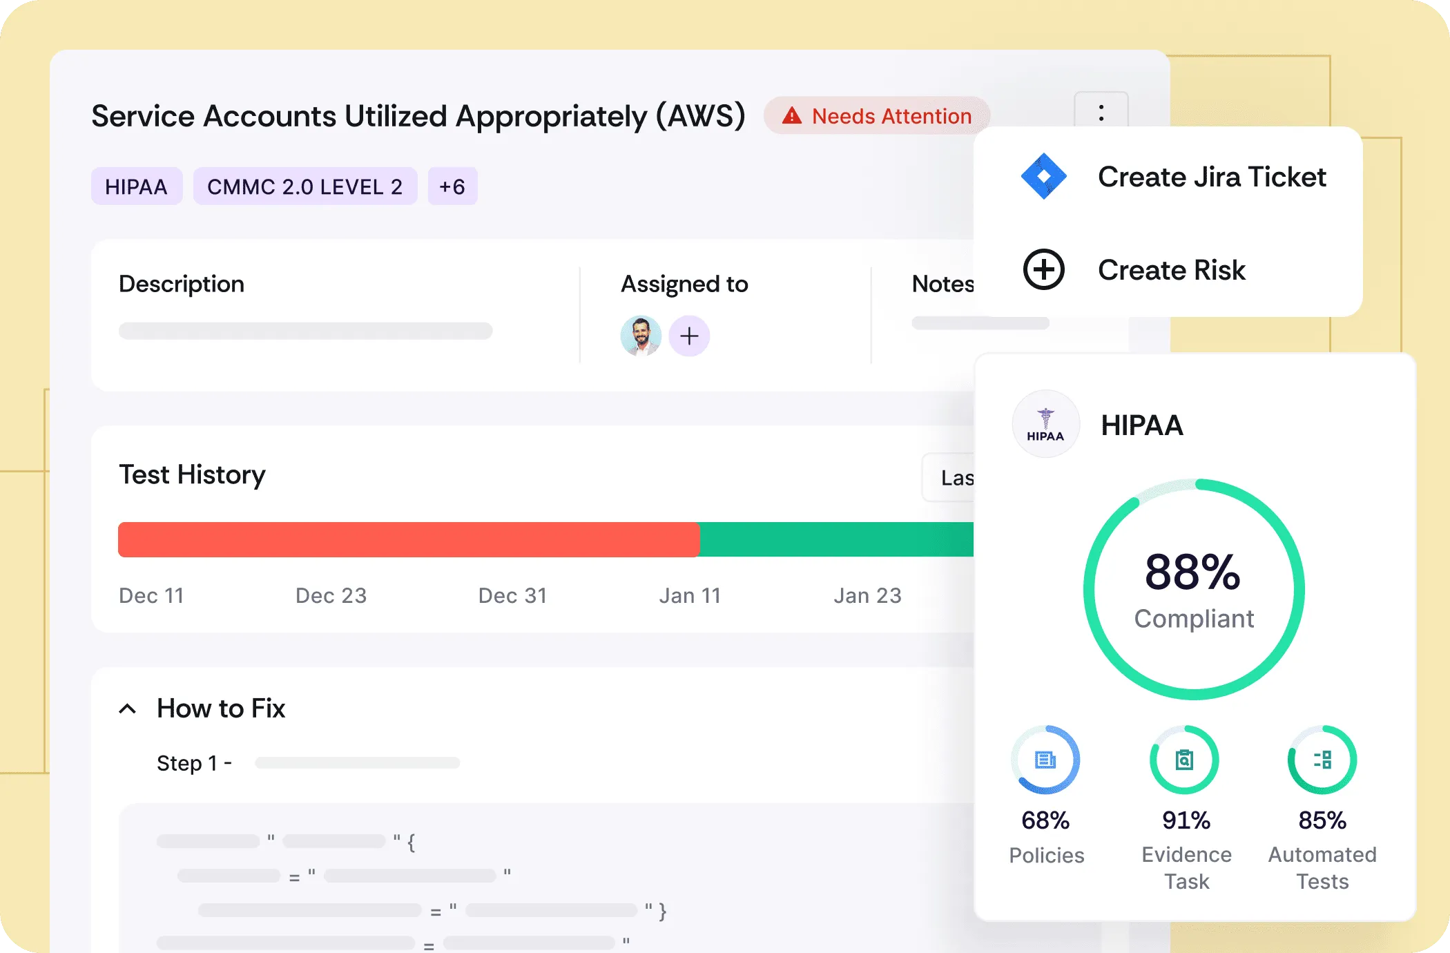Click the CMMC 2.0 LEVEL 2 tag
This screenshot has width=1450, height=953.
304,186
